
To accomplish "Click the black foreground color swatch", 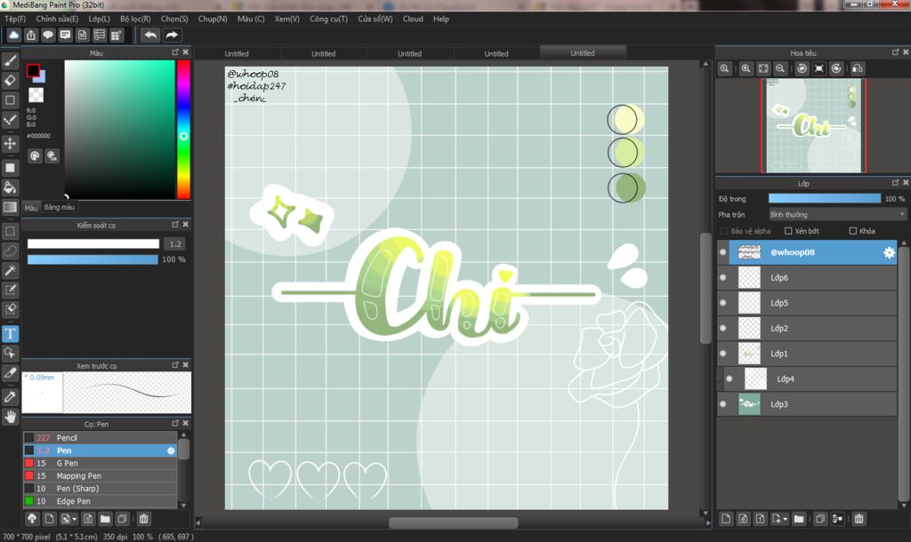I will point(33,71).
